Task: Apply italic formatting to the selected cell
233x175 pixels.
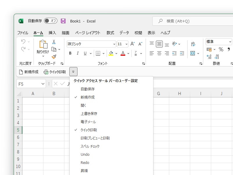Action: tap(77, 53)
